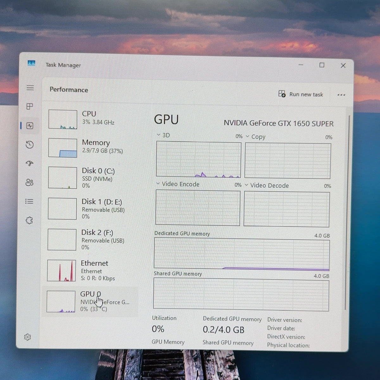Minimize the Task Manager window
This screenshot has height=380, width=380.
(x=301, y=65)
